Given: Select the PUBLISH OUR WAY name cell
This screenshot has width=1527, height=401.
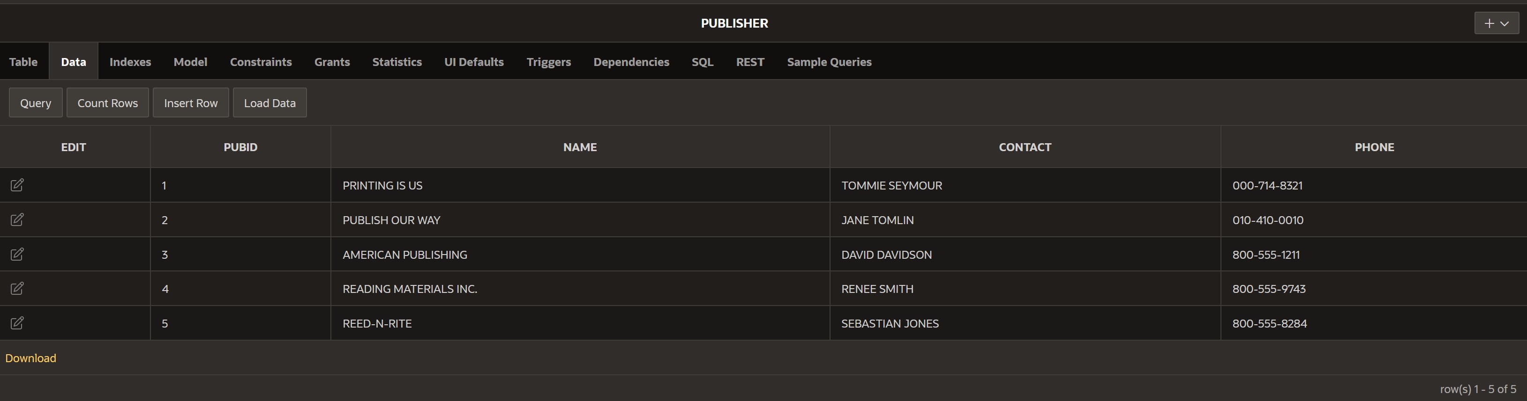Looking at the screenshot, I should (x=580, y=219).
